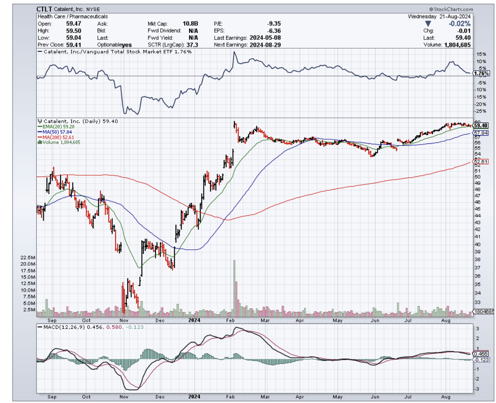Click the 1.76% relative strength axis tag
Screen dimensions: 496x403
tap(481, 73)
